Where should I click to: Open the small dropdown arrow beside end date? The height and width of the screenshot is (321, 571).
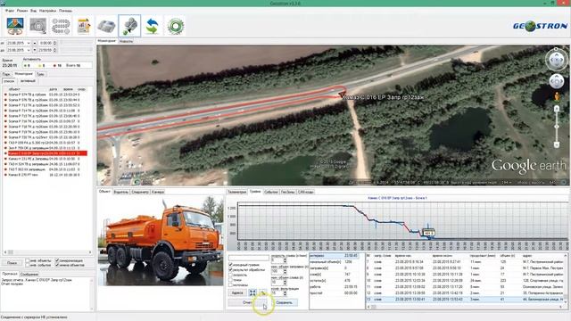[35, 50]
